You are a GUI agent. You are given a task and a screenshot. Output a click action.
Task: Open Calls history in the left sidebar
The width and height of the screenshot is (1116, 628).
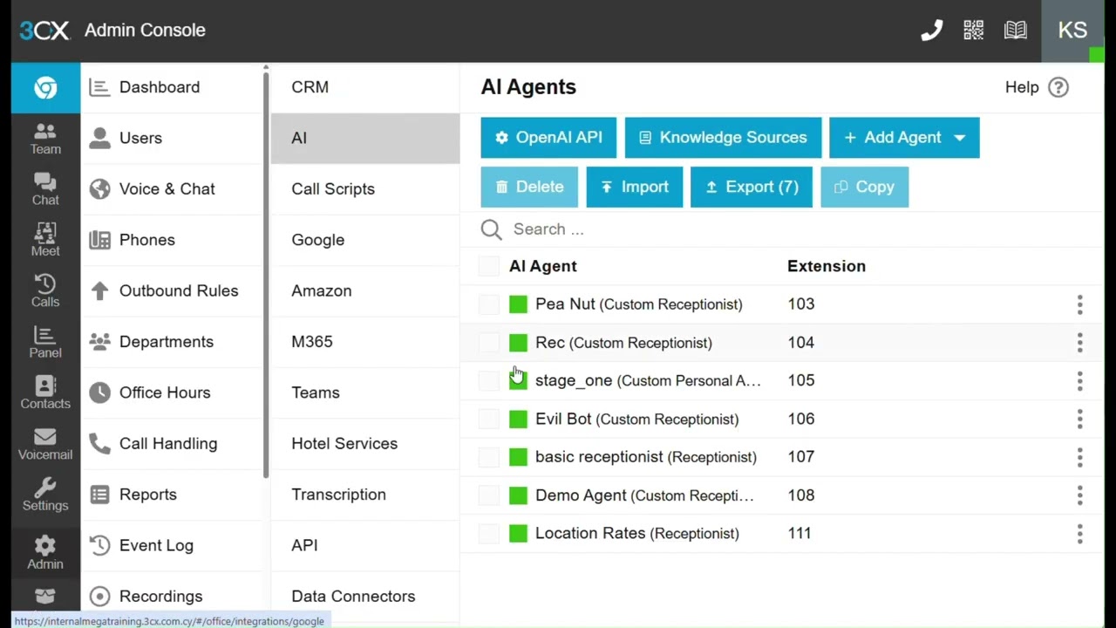click(45, 291)
